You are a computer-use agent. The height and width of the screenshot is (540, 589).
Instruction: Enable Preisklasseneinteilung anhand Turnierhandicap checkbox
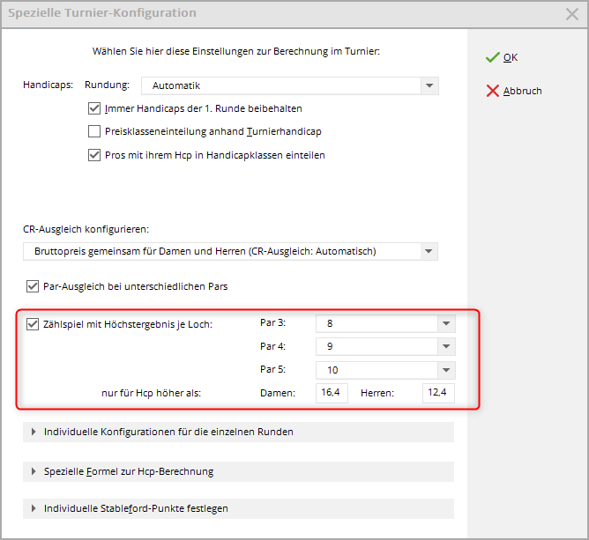pos(95,132)
